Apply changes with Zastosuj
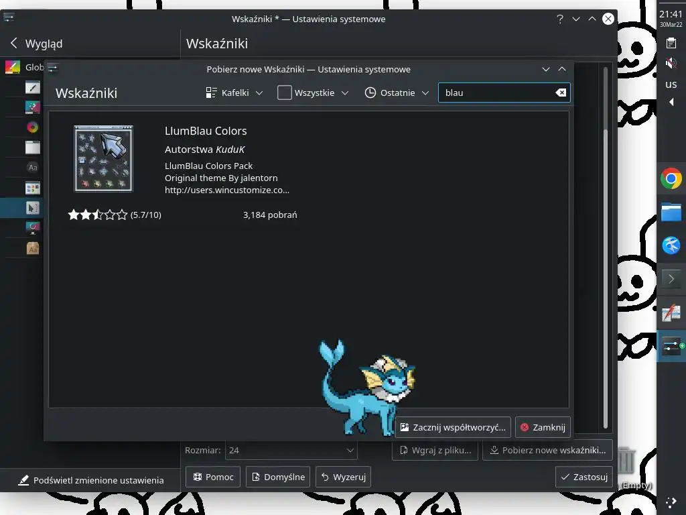Viewport: 686px width, 515px height. (x=584, y=477)
